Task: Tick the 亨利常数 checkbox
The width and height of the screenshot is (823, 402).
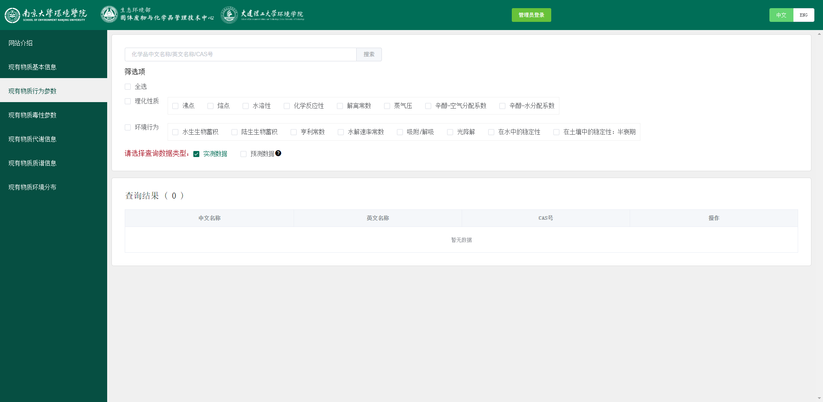Action: point(294,132)
